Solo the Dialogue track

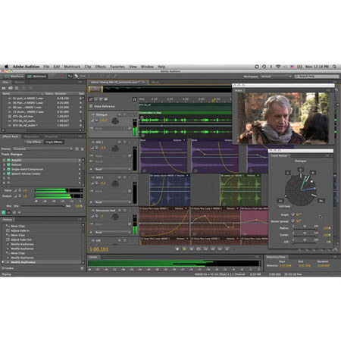point(124,114)
